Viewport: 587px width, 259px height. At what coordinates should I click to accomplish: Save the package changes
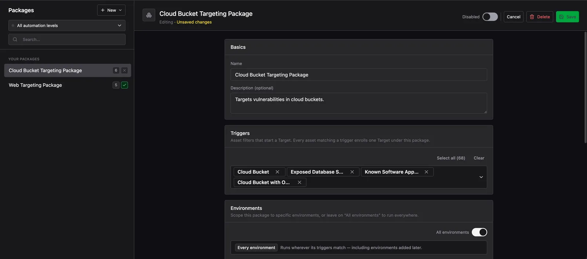coord(567,17)
